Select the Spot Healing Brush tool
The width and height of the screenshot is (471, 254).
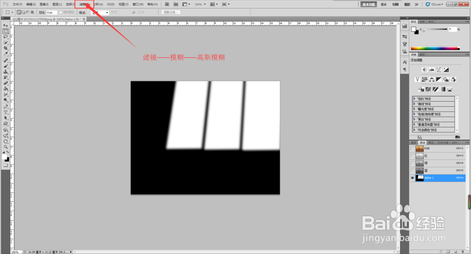[6, 61]
